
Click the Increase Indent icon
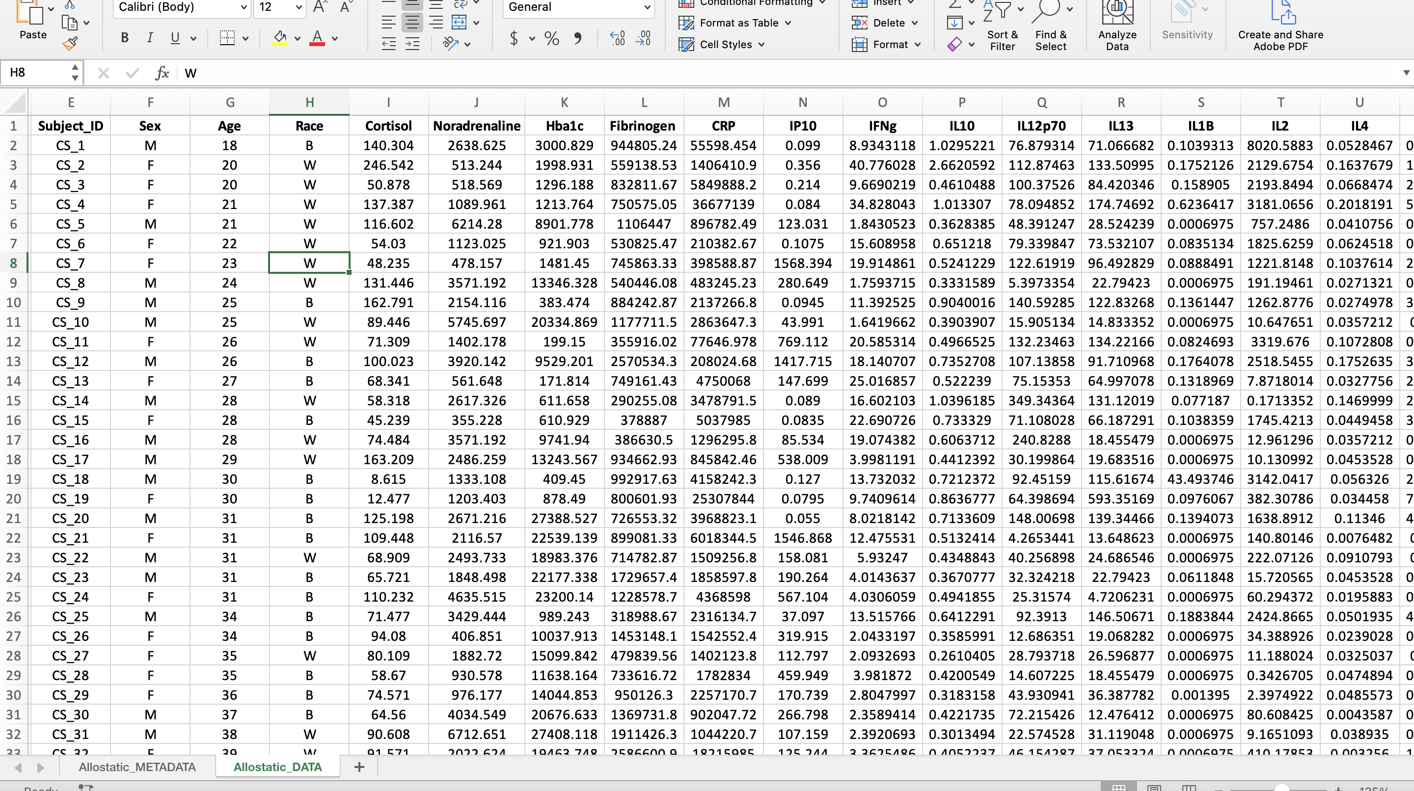click(412, 44)
